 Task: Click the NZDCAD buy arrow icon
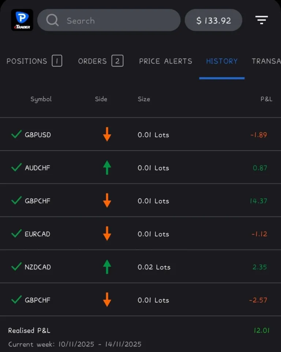[x=107, y=267]
